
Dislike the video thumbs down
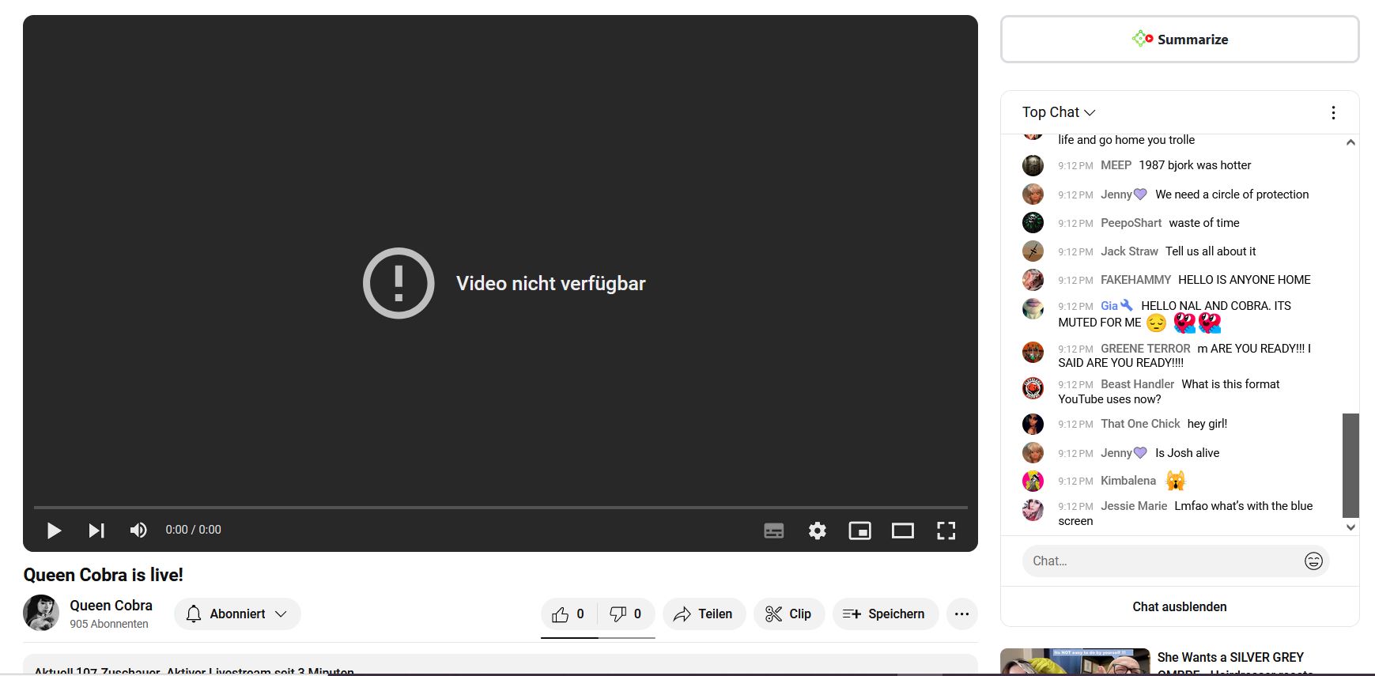coord(626,614)
